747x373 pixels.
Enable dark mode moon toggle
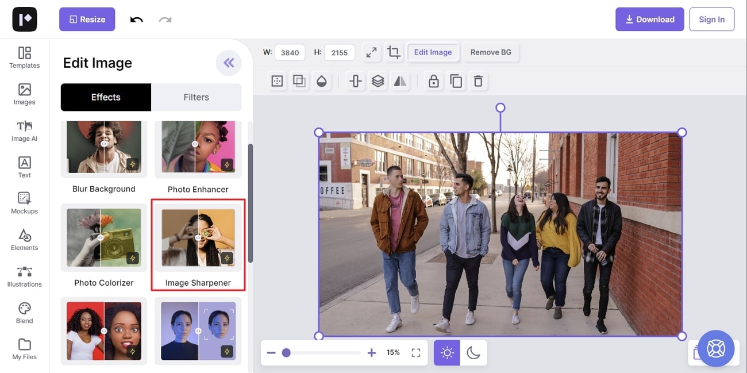473,352
